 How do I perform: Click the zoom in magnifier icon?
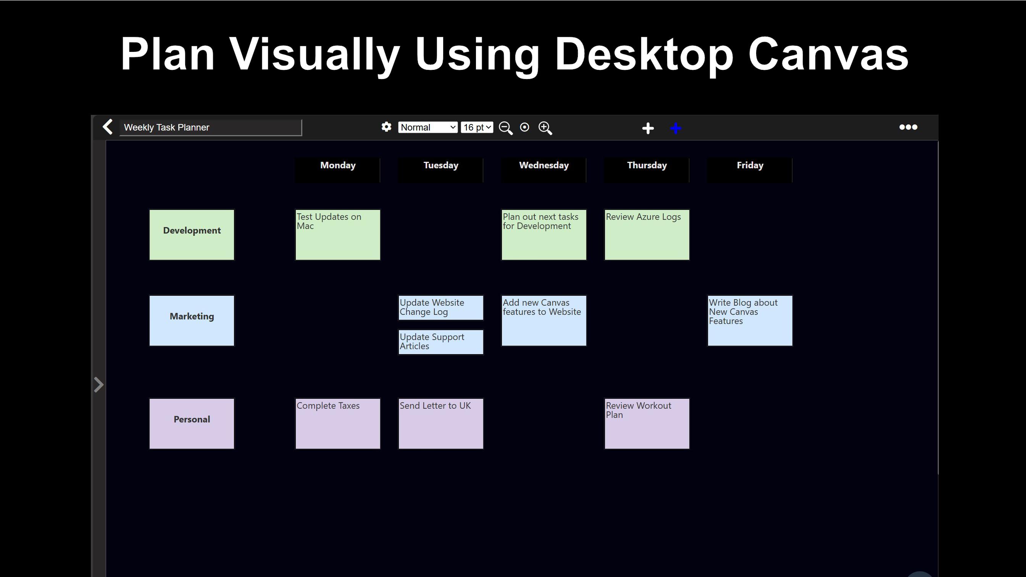pyautogui.click(x=545, y=128)
